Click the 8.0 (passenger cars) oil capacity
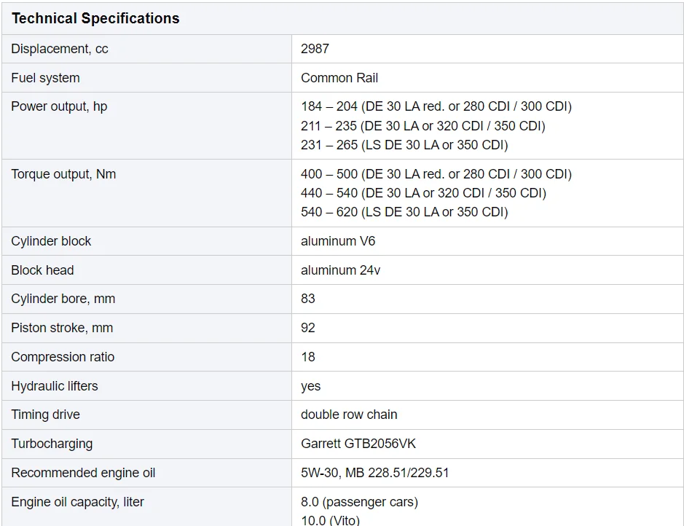Image resolution: width=684 pixels, height=526 pixels. [359, 502]
